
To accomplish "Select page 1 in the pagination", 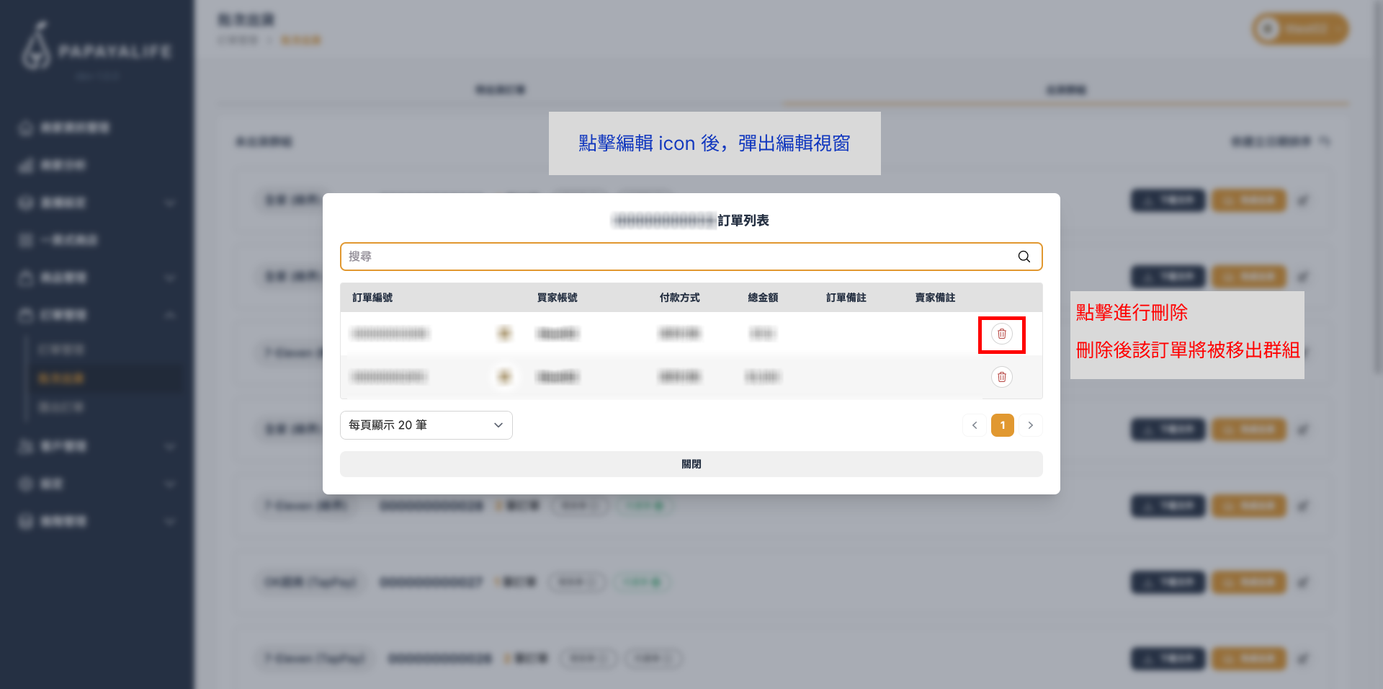I will 1002,425.
